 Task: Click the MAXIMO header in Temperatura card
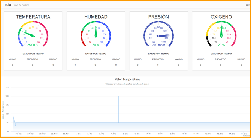[53, 59]
